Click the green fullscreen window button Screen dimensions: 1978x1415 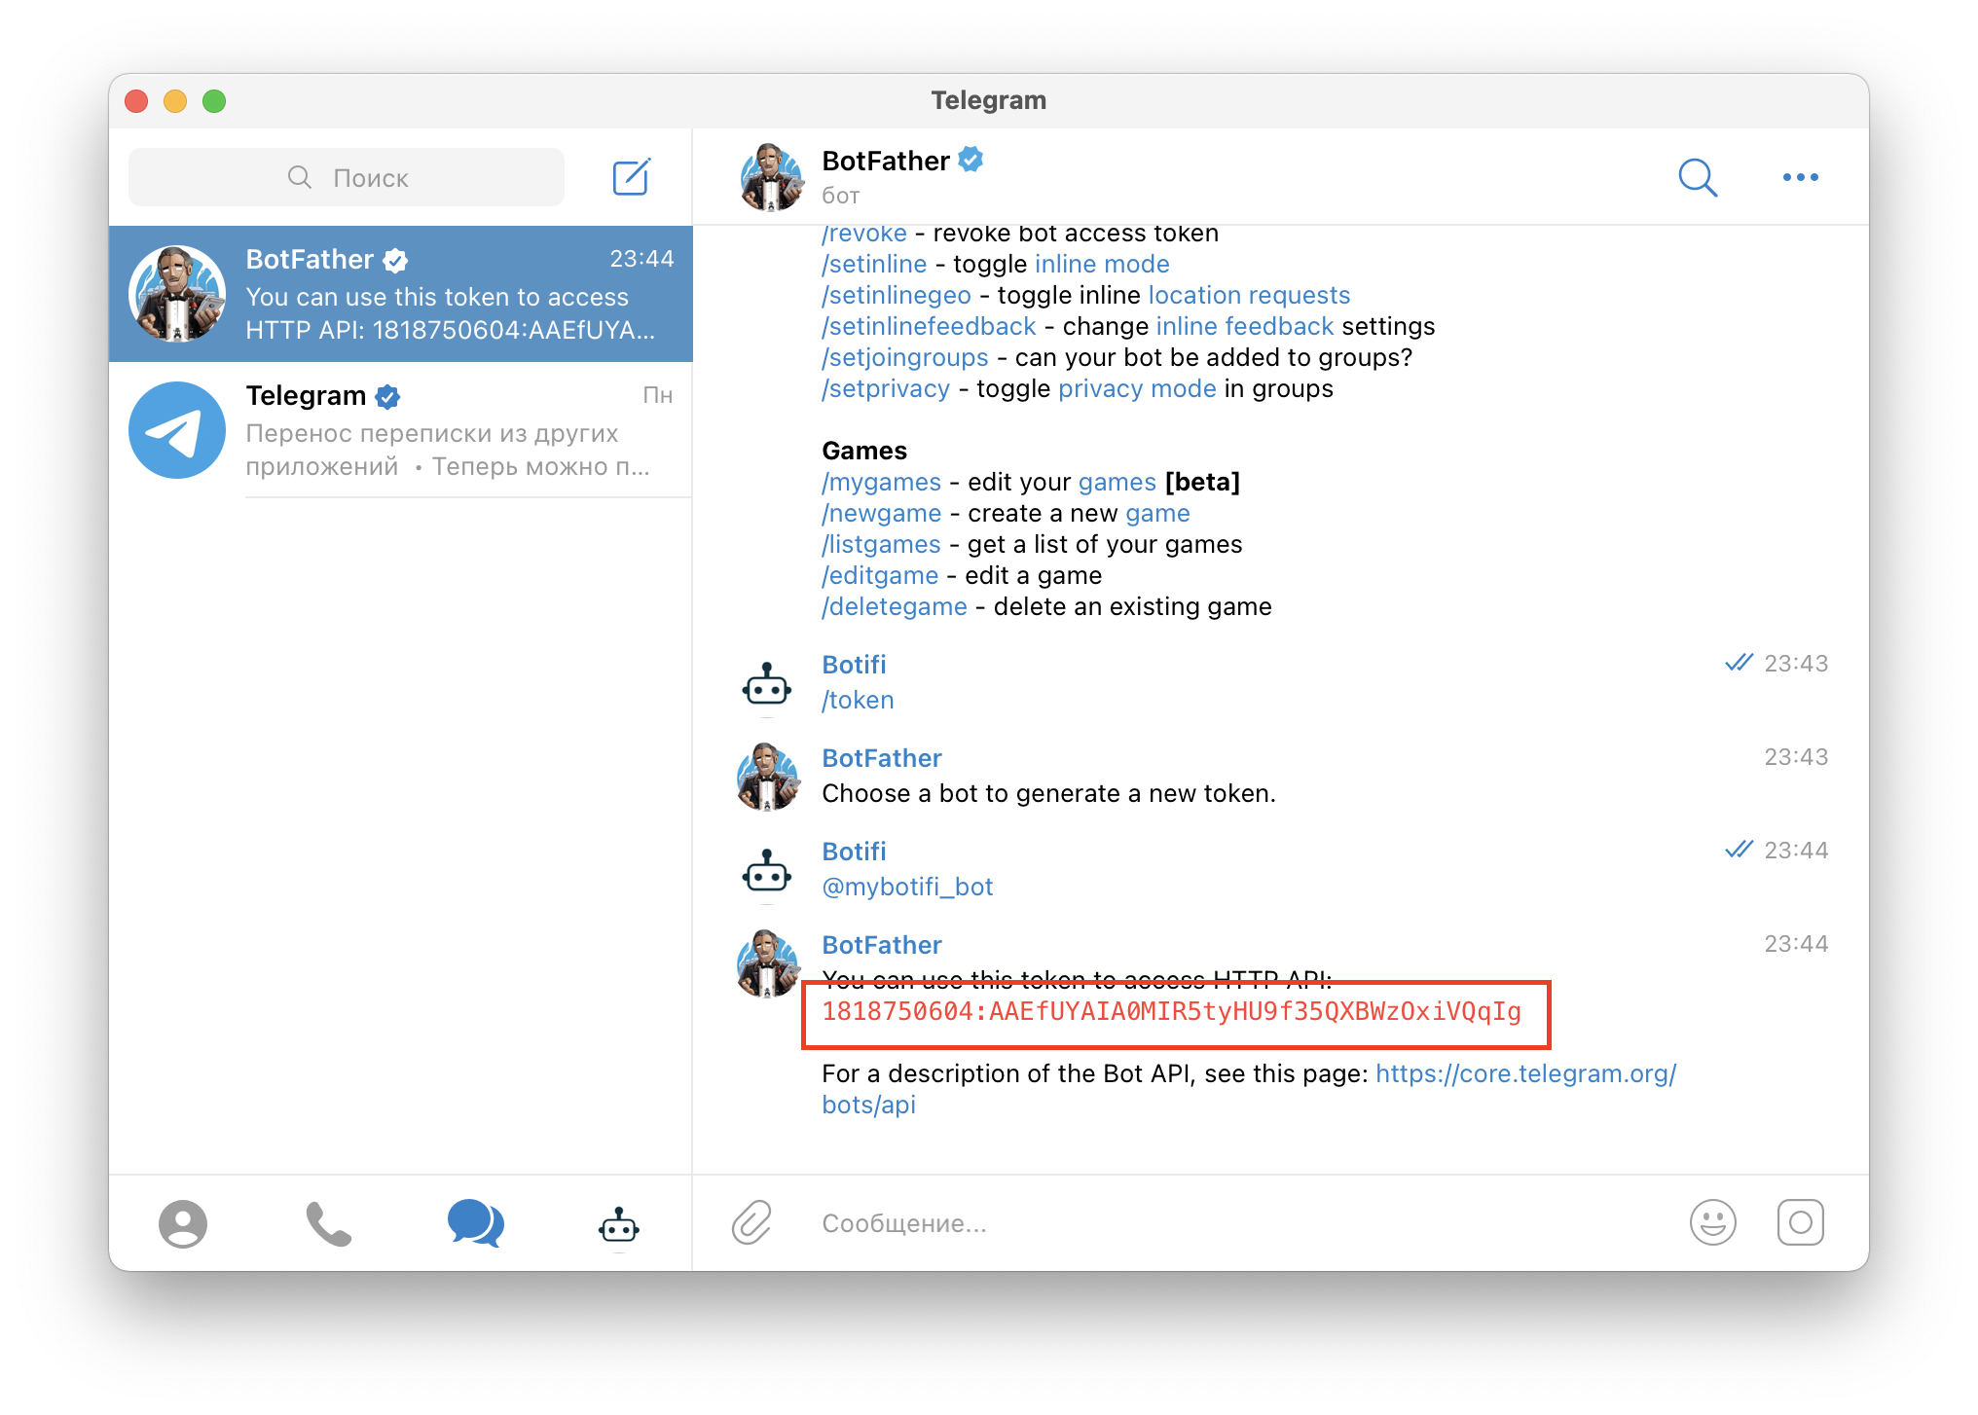(214, 101)
